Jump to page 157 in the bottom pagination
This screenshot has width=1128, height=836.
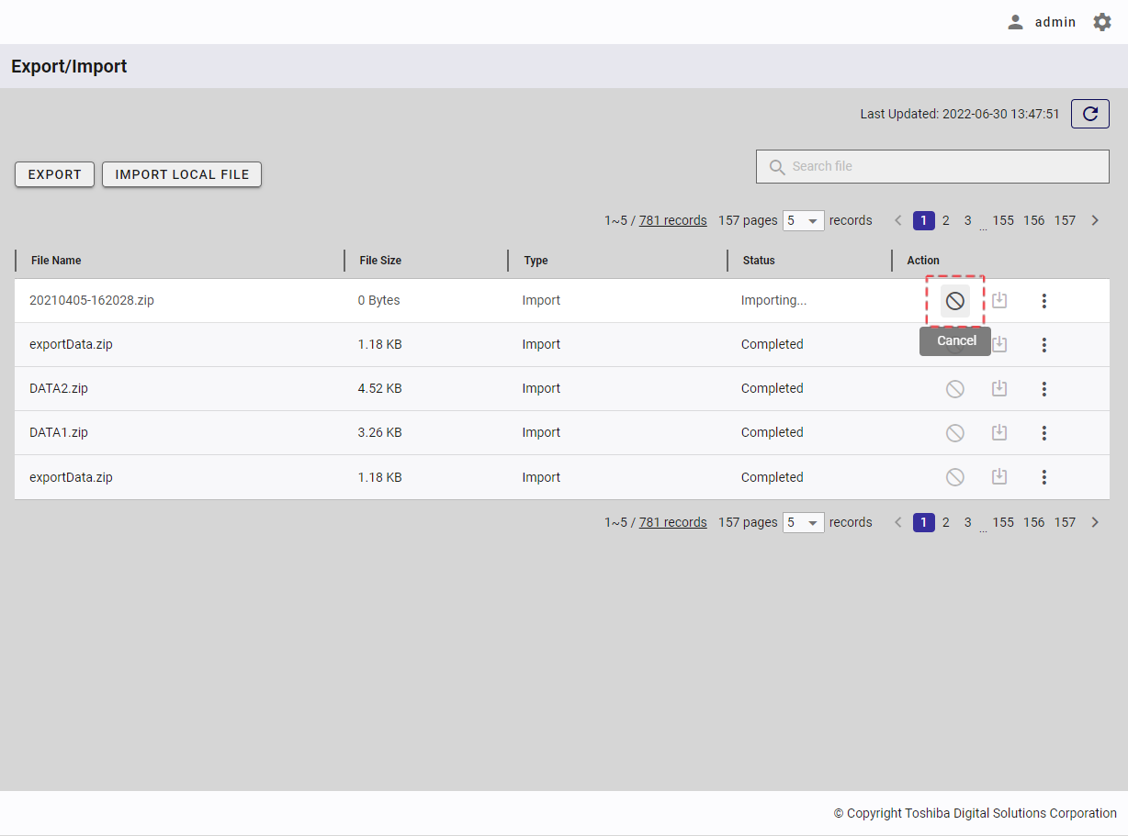(1065, 522)
